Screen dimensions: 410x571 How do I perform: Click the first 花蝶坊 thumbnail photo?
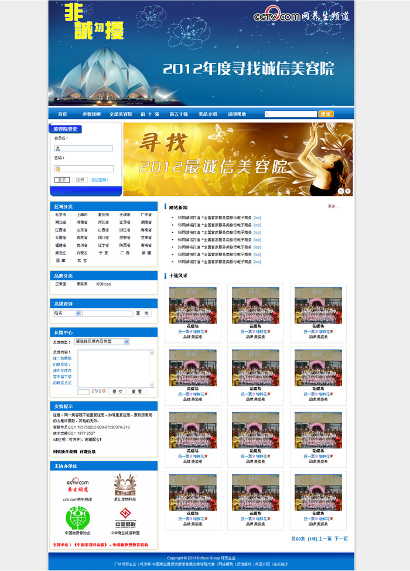(x=193, y=305)
